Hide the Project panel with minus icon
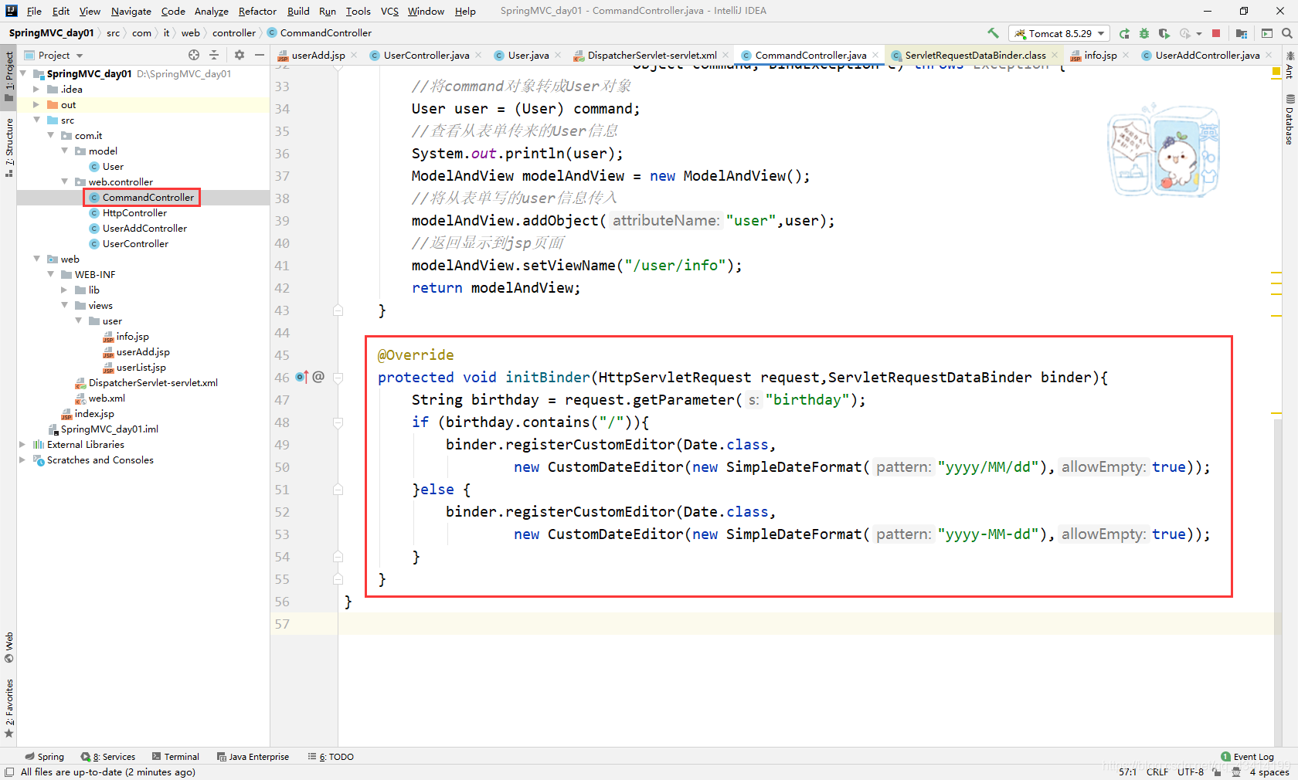1298x780 pixels. tap(260, 55)
